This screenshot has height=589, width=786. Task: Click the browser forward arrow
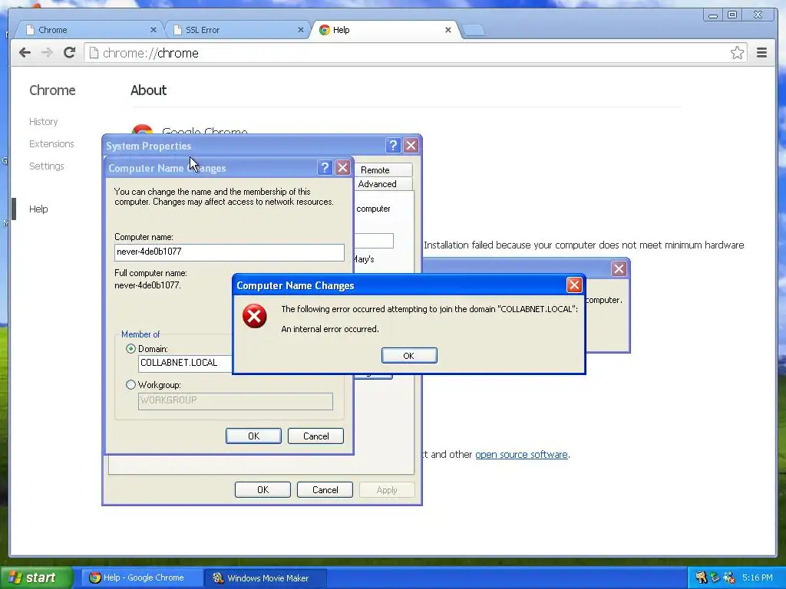pyautogui.click(x=47, y=53)
